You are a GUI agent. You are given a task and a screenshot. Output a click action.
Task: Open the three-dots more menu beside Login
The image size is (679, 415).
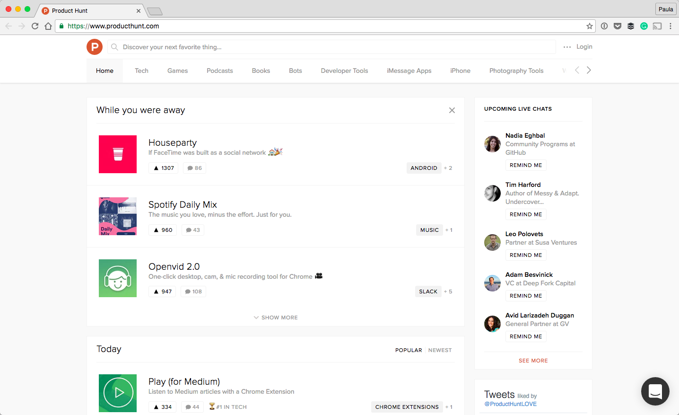[x=567, y=47]
